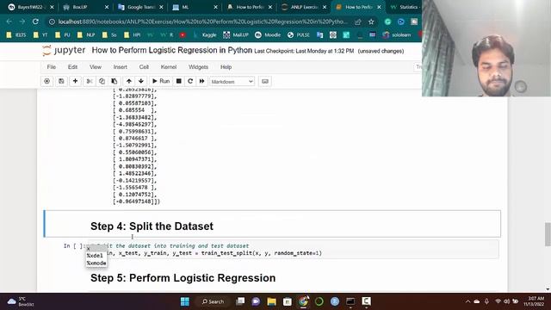The width and height of the screenshot is (551, 310).
Task: Bookmark this page with star icon
Action: click(x=371, y=22)
